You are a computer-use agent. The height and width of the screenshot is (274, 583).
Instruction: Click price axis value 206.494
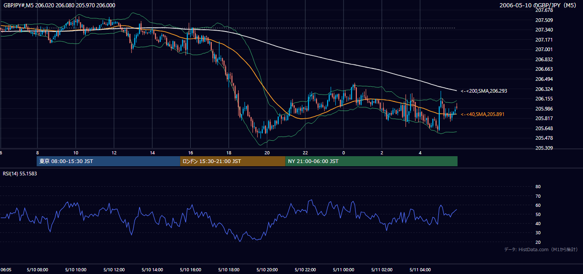click(x=544, y=79)
